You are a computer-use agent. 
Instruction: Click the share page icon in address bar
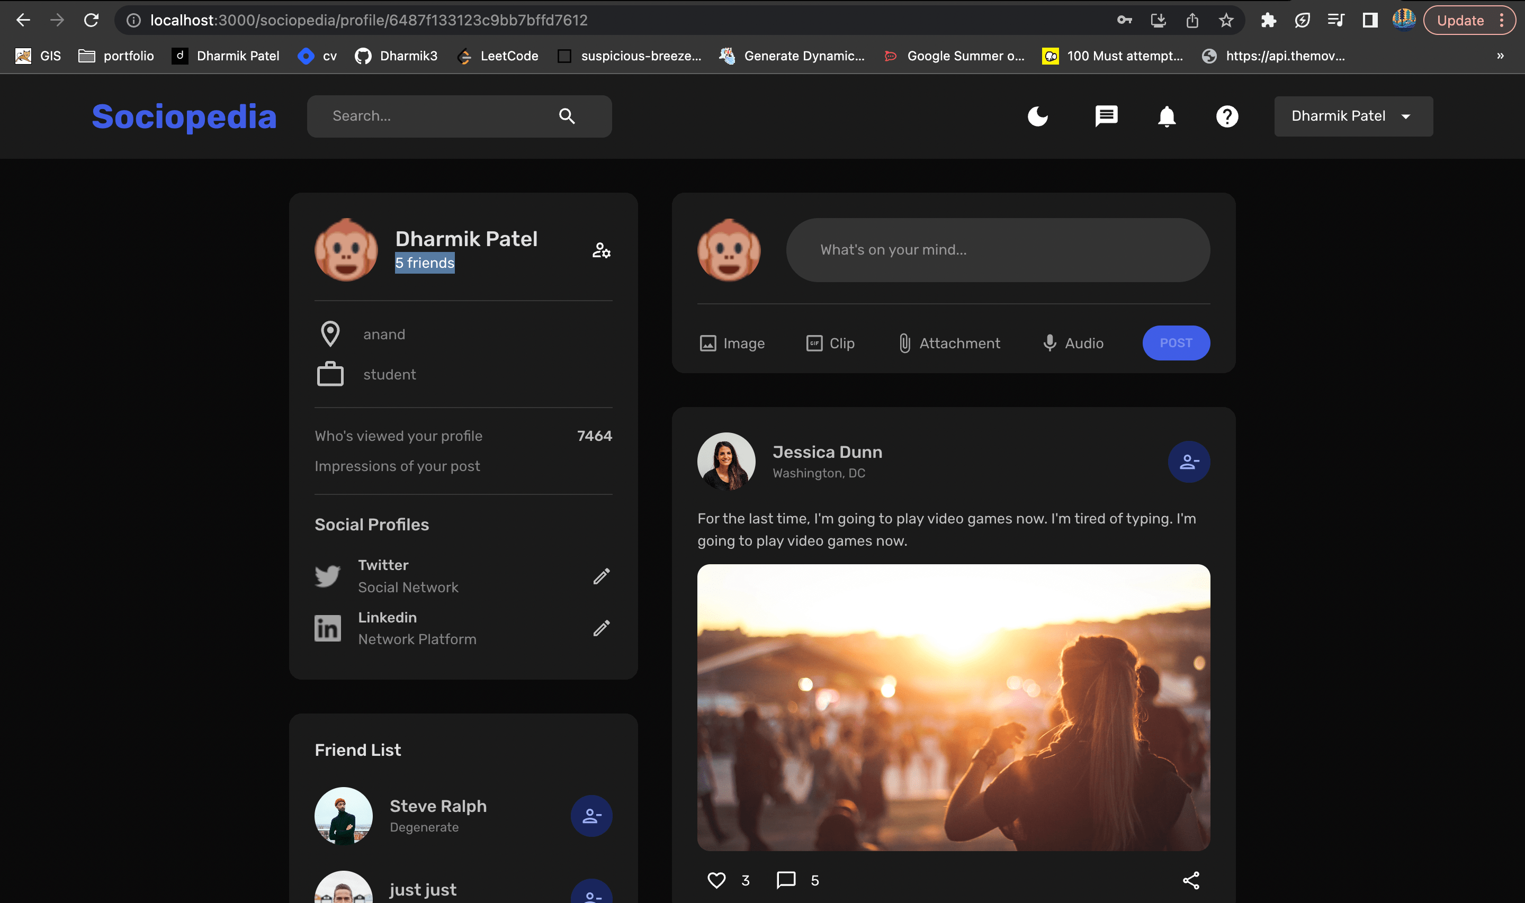tap(1191, 20)
